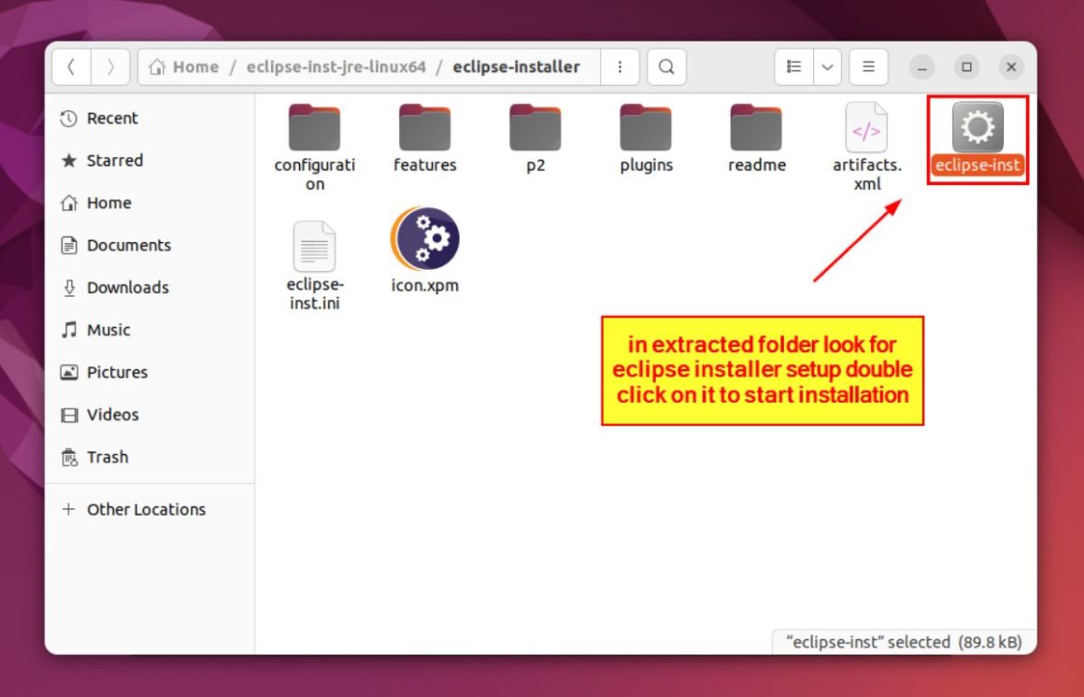Open the hamburger main menu
Image resolution: width=1084 pixels, height=697 pixels.
tap(868, 66)
